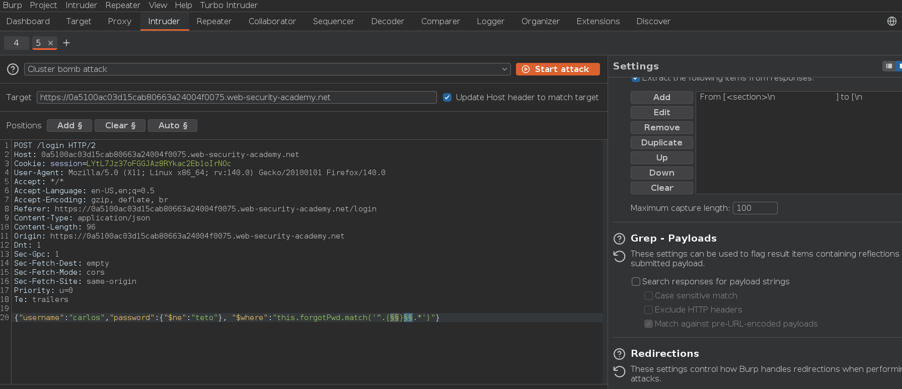The height and width of the screenshot is (389, 902).
Task: Switch to the Sequencer tab
Action: point(333,21)
